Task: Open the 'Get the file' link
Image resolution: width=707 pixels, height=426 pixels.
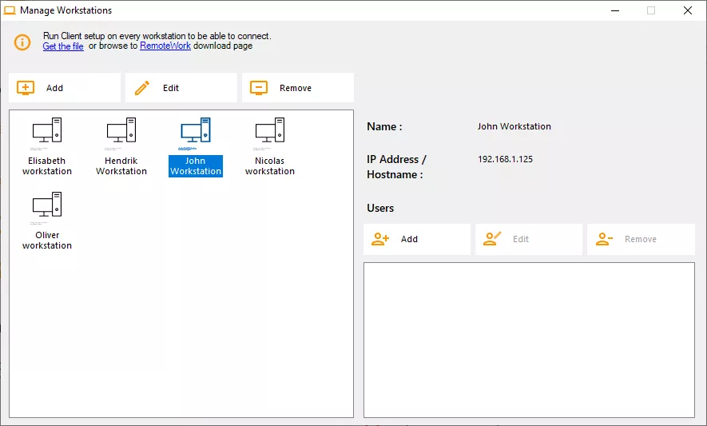Action: (63, 46)
